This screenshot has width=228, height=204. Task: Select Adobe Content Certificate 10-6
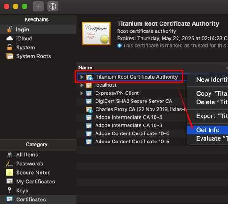pos(132,133)
